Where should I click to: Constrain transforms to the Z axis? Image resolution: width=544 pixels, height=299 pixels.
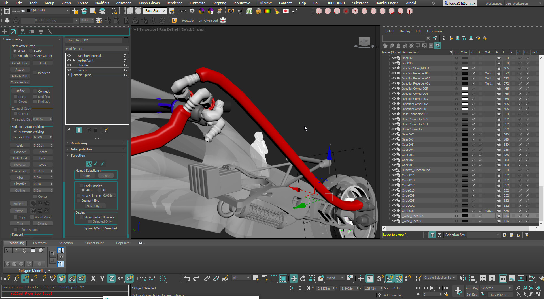point(111,279)
